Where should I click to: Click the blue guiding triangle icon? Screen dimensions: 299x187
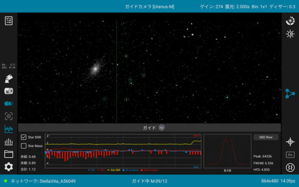(x=290, y=93)
